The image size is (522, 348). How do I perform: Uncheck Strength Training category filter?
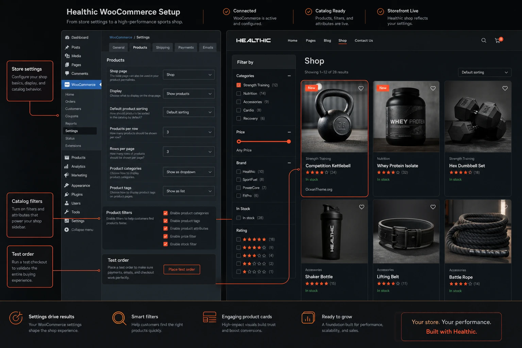point(238,85)
